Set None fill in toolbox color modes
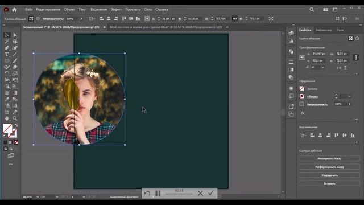 click(x=16, y=142)
